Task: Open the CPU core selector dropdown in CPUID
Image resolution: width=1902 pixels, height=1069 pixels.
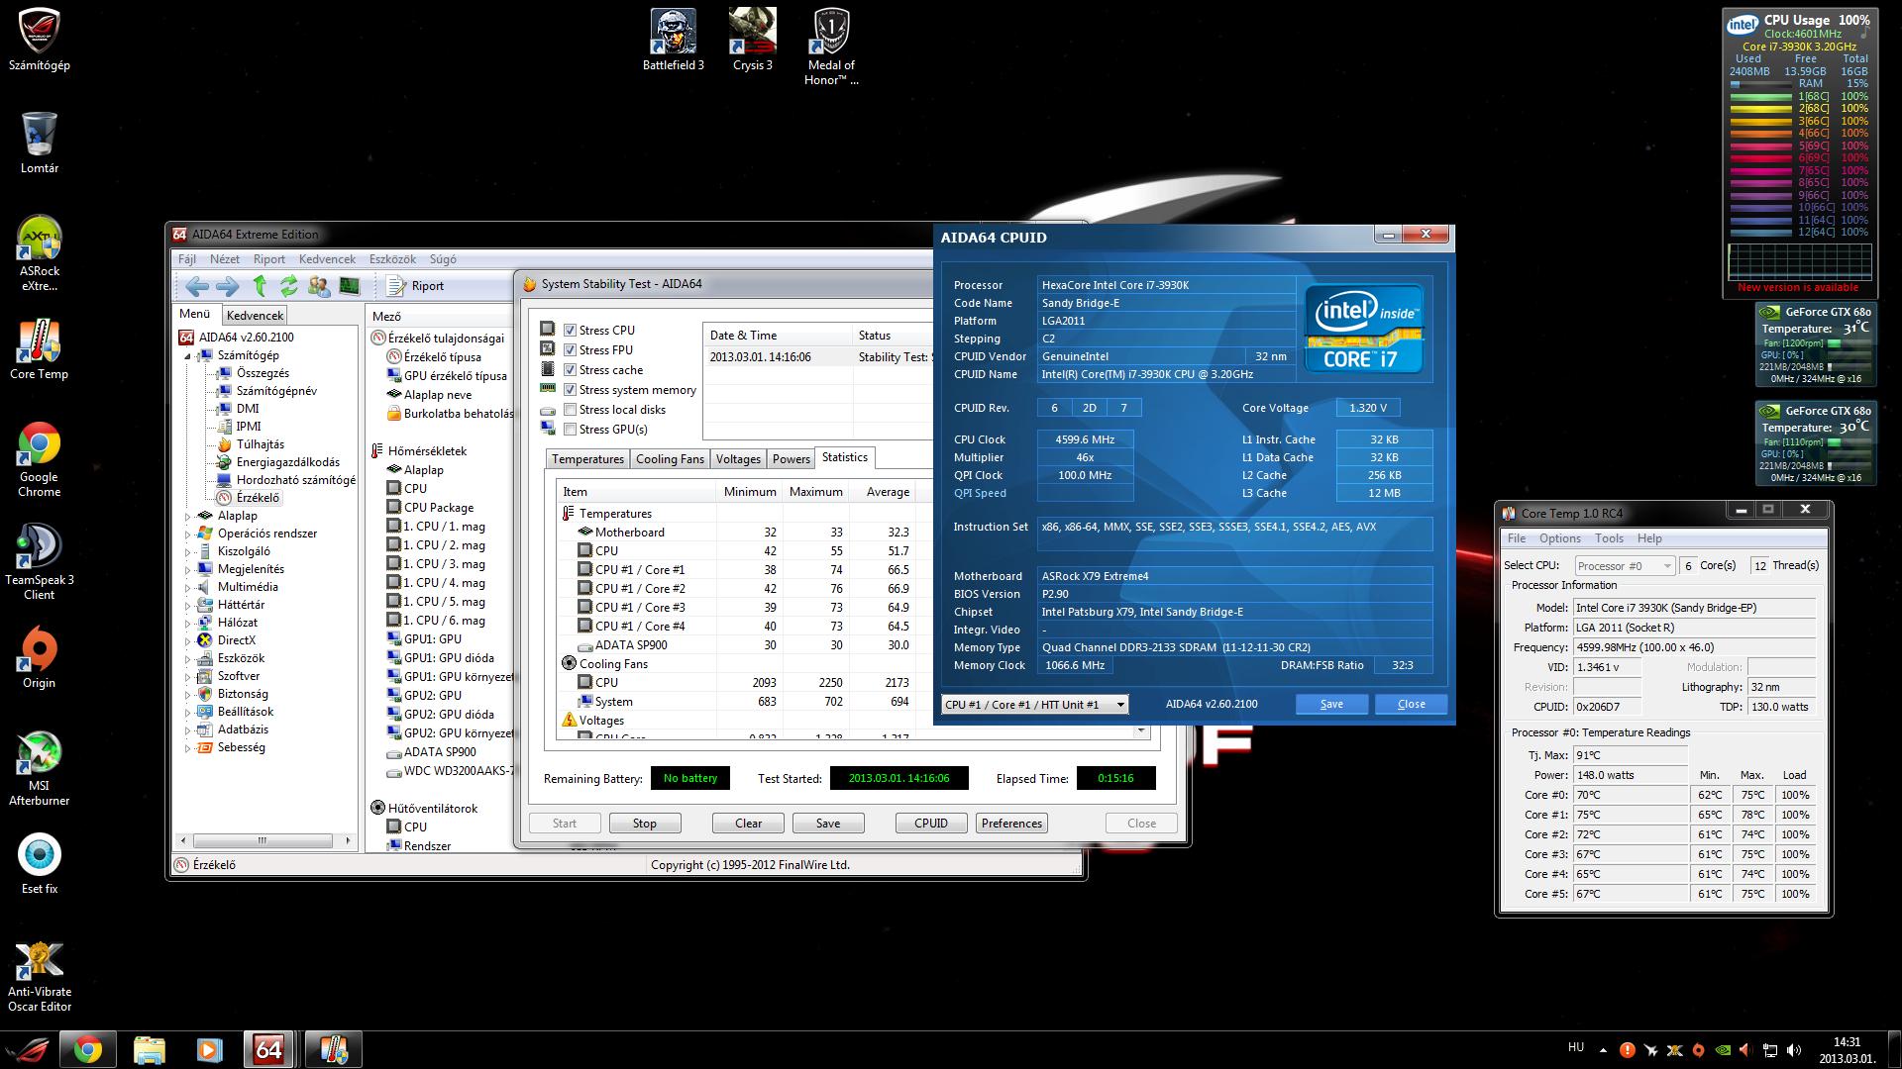Action: [1034, 705]
